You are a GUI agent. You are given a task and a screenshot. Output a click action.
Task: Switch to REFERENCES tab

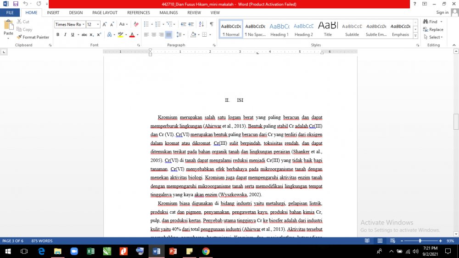[x=139, y=12]
